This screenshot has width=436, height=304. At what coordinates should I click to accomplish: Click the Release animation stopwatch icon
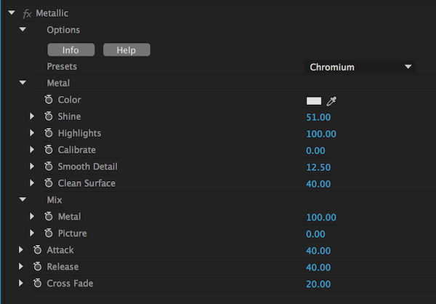click(x=38, y=267)
